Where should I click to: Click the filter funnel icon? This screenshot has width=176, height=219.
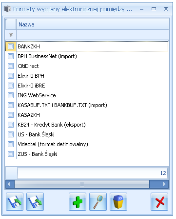(x=11, y=35)
